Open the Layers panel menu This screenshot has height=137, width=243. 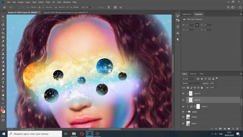tap(241, 74)
